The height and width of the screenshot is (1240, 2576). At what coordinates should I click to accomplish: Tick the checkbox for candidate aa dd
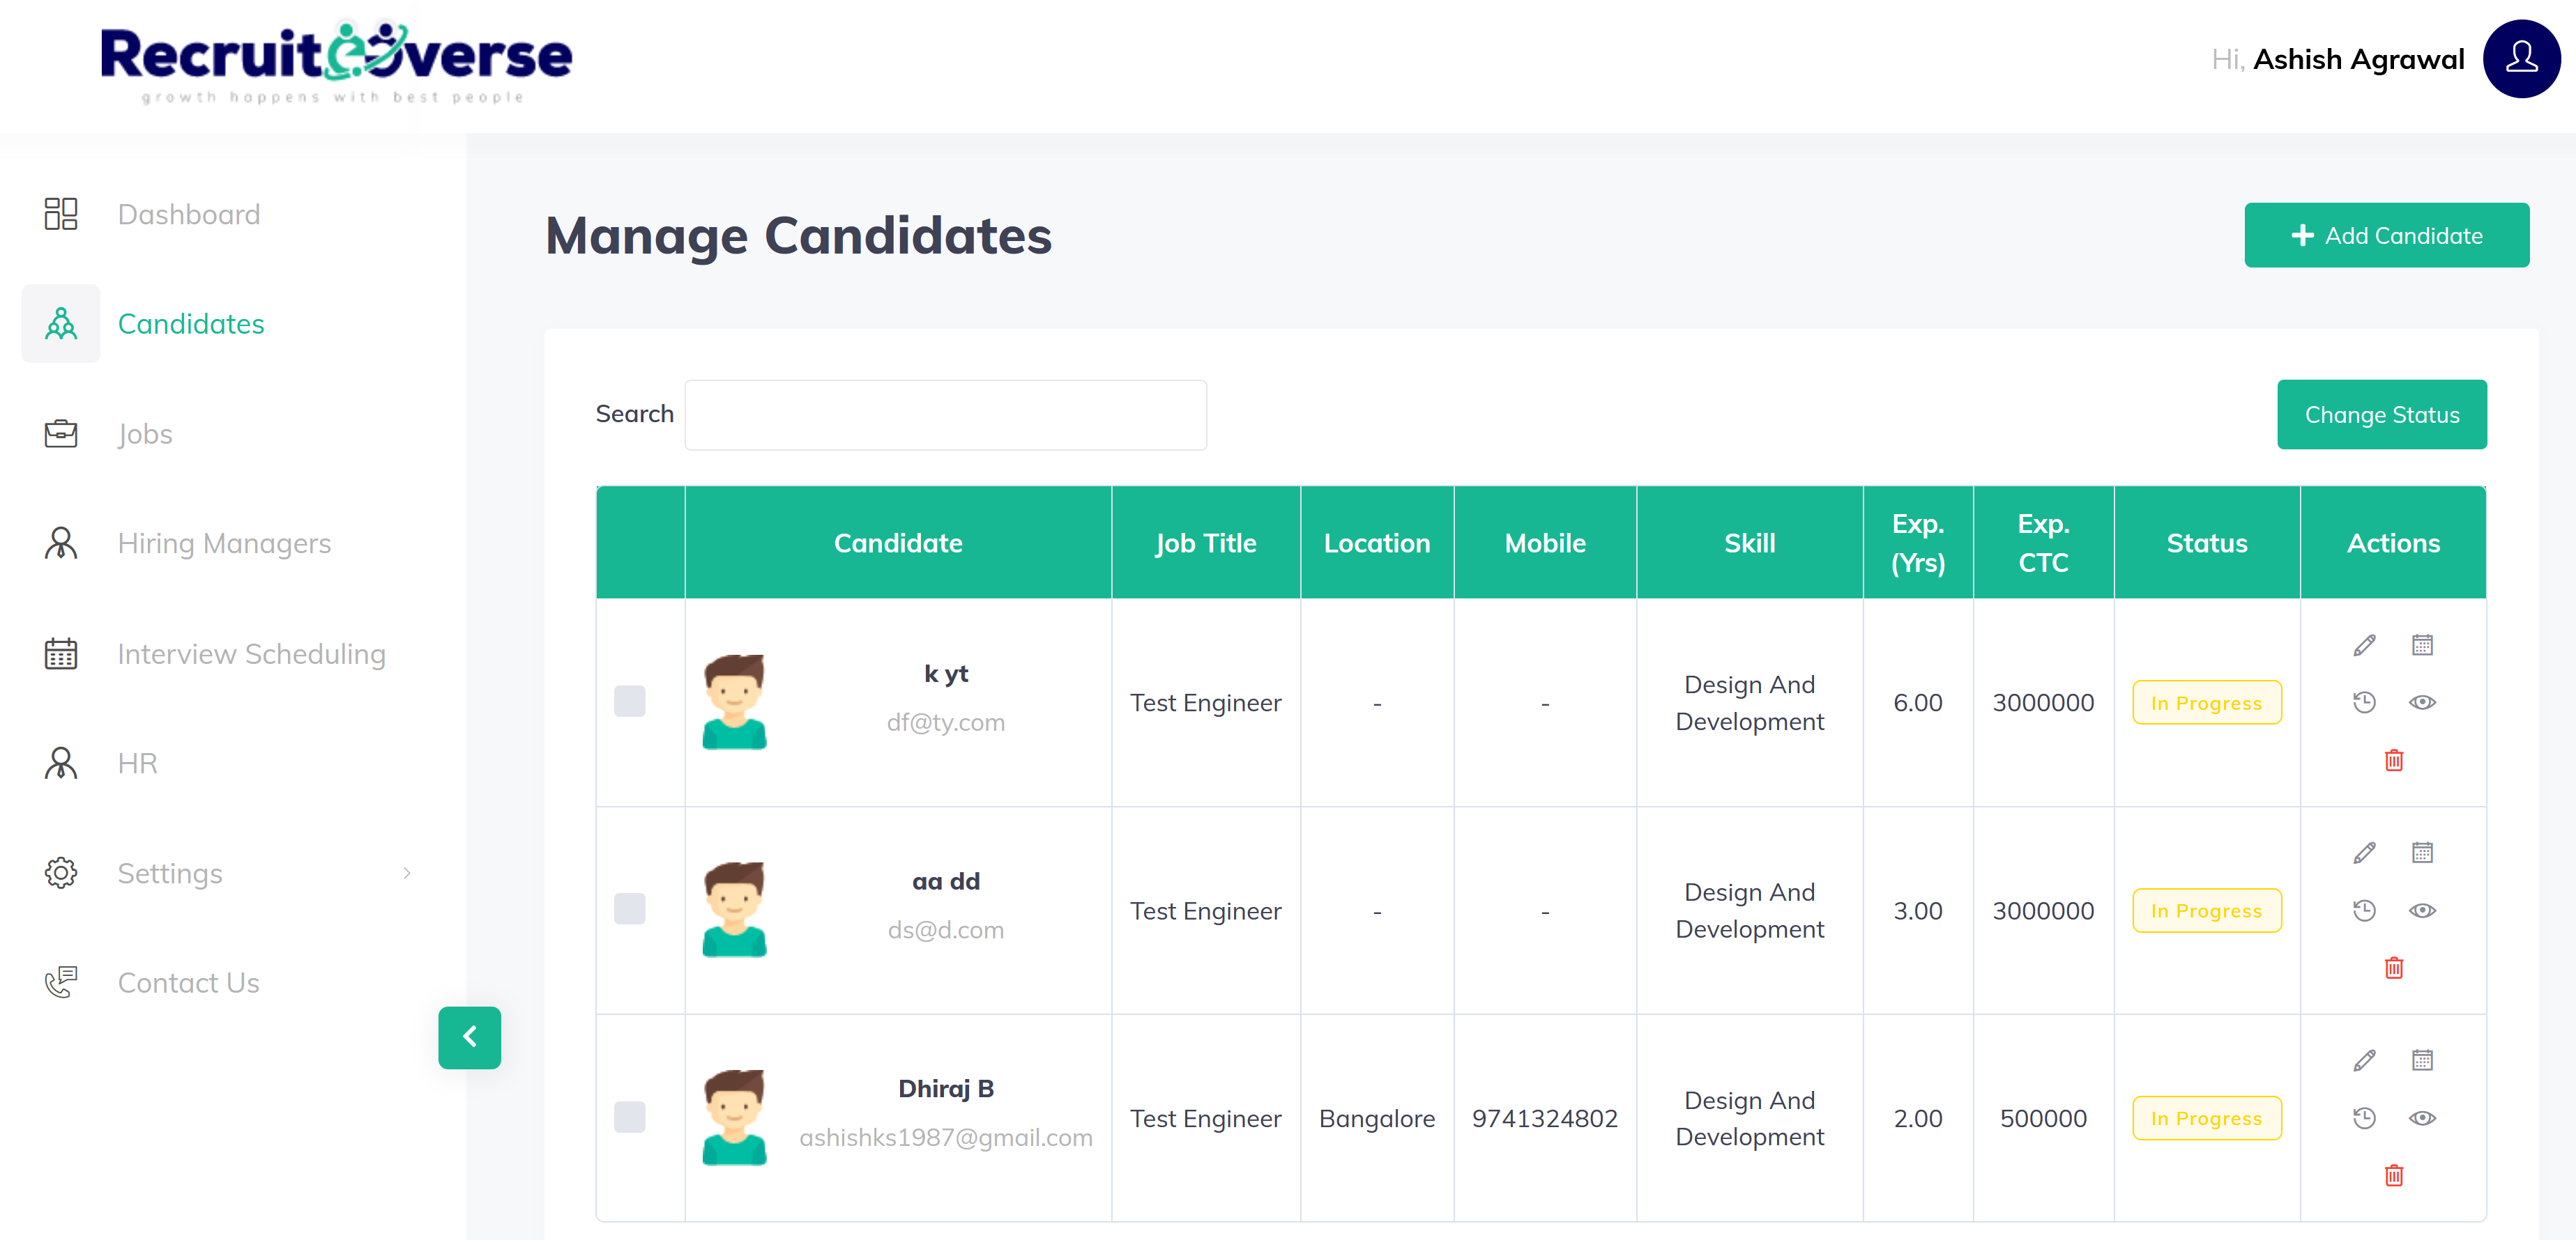point(630,909)
